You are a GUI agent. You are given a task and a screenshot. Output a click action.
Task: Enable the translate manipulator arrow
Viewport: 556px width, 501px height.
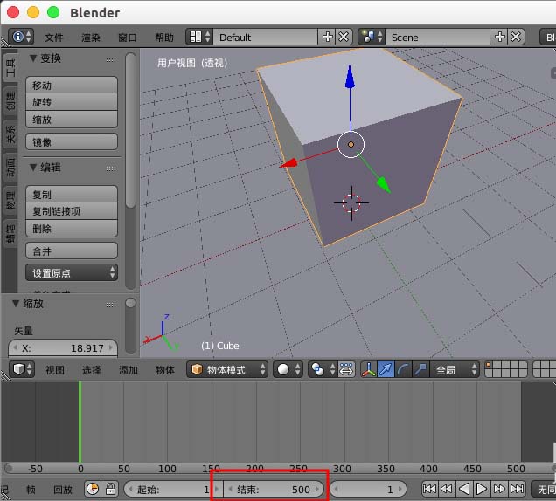(386, 370)
